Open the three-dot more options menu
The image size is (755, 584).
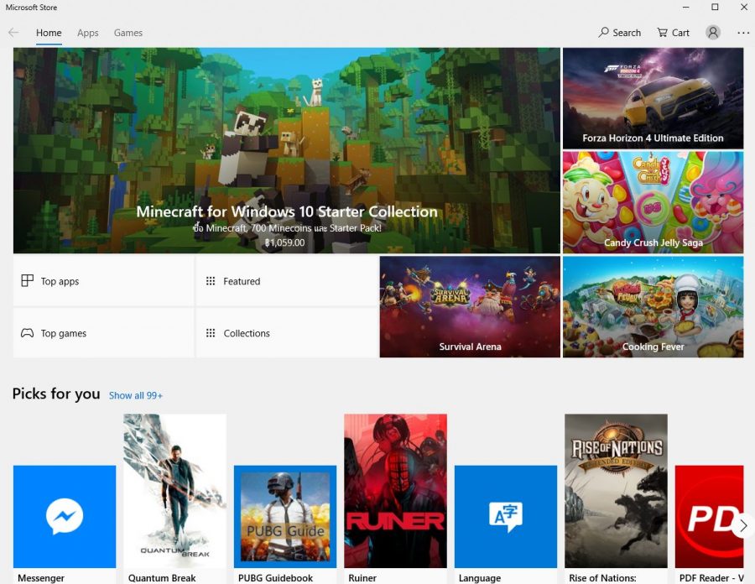[x=743, y=33]
